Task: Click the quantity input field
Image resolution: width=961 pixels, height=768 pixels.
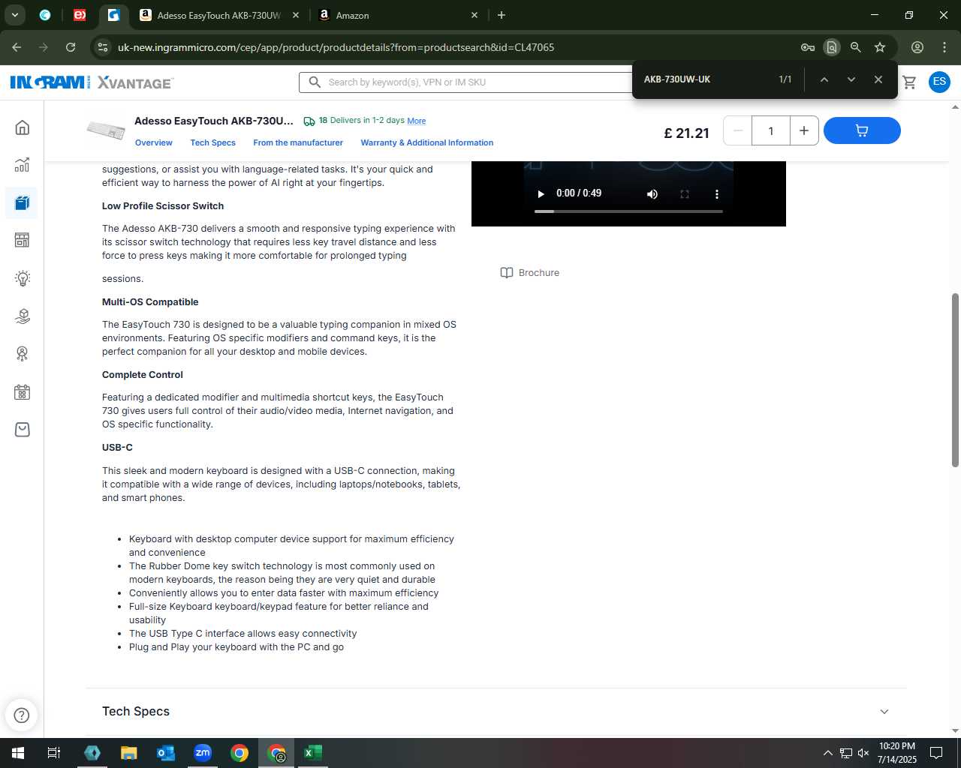Action: (x=771, y=130)
